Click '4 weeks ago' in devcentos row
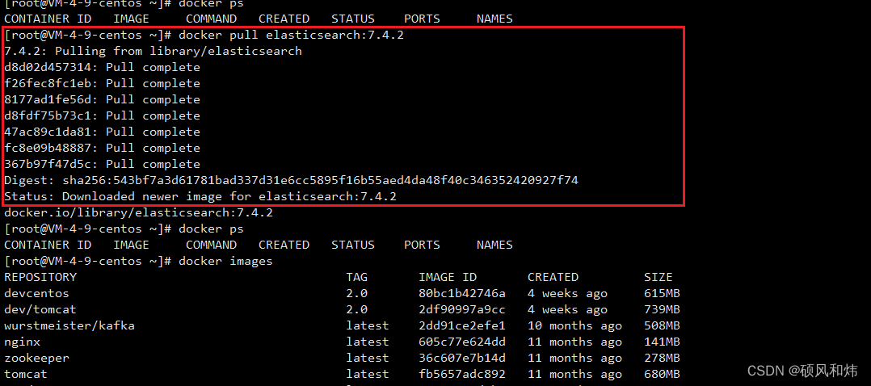The image size is (871, 386). click(568, 292)
